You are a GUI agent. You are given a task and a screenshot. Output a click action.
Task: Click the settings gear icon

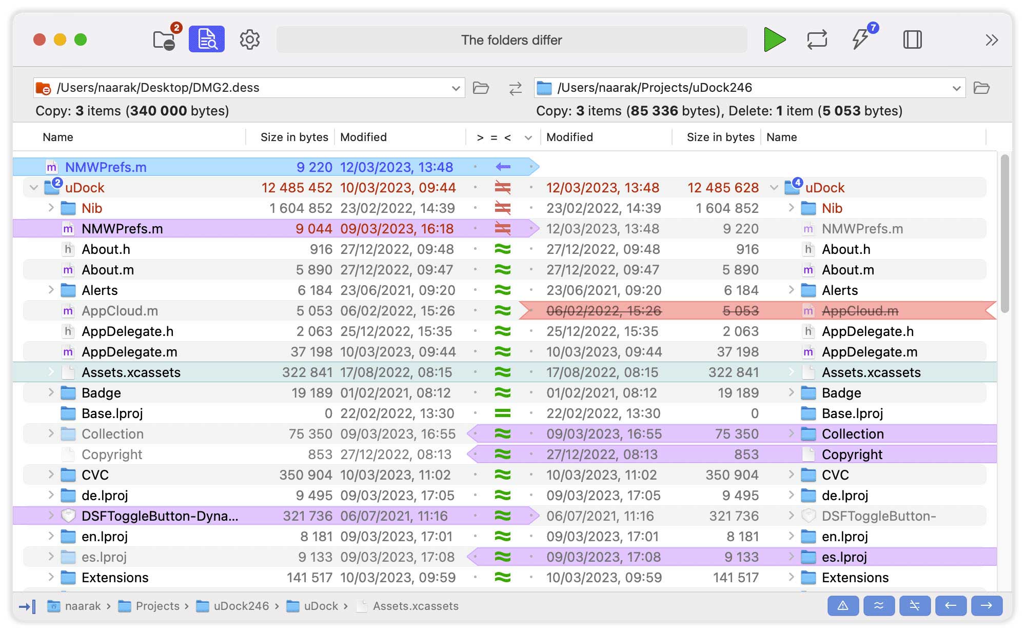[249, 39]
